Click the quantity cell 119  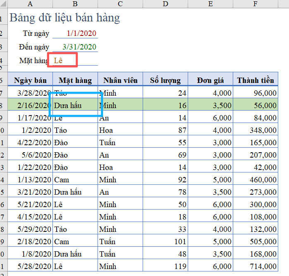[x=165, y=266]
